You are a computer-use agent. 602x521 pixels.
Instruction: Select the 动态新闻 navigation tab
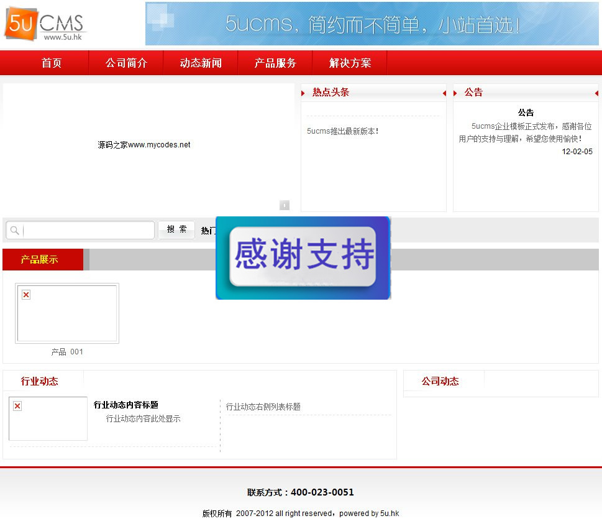201,63
